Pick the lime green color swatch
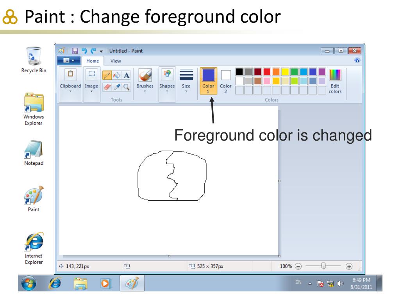 (x=295, y=81)
